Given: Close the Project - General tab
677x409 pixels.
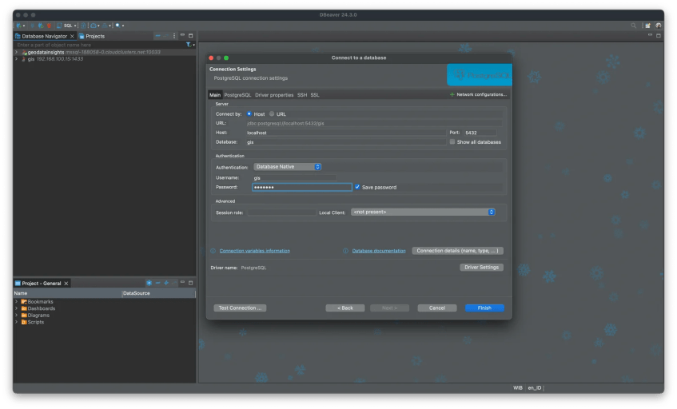Looking at the screenshot, I should tap(66, 284).
